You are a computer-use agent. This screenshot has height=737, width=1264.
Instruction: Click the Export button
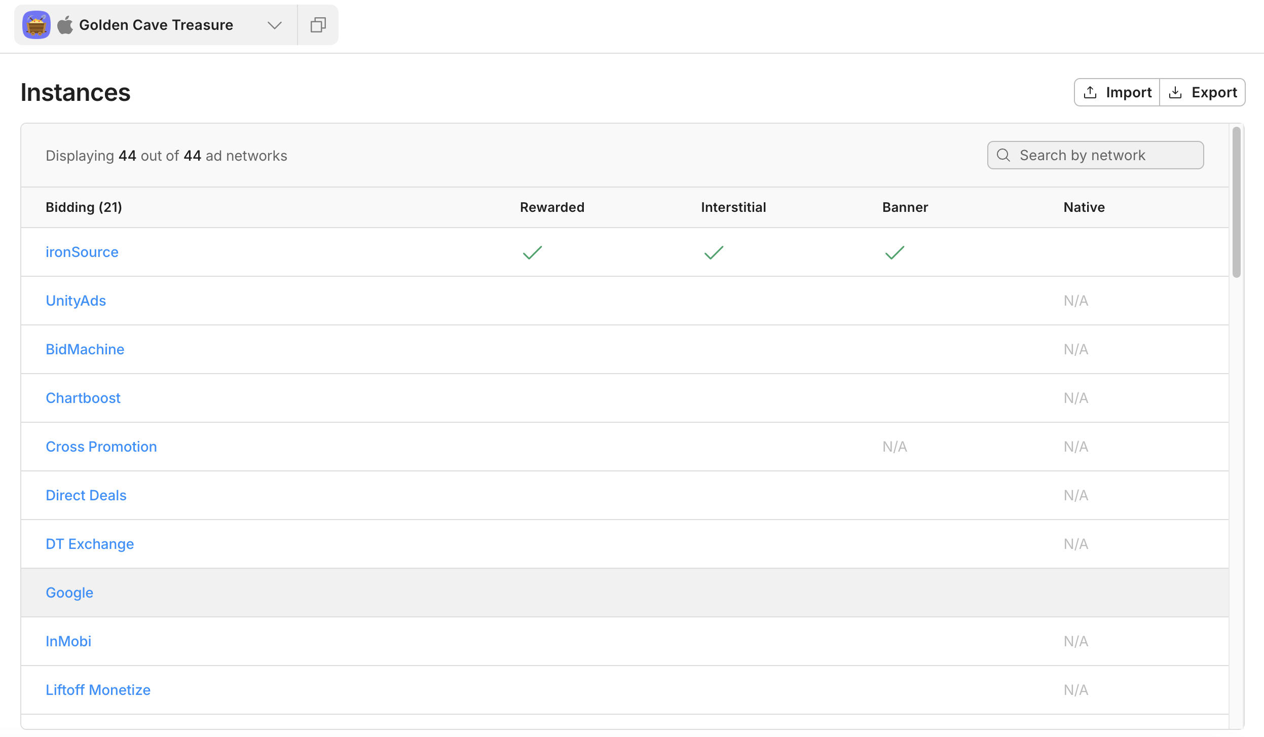(1203, 92)
